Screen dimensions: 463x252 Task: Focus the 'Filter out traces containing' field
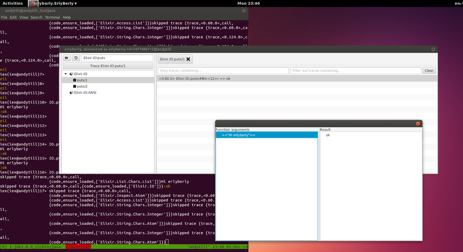[355, 70]
